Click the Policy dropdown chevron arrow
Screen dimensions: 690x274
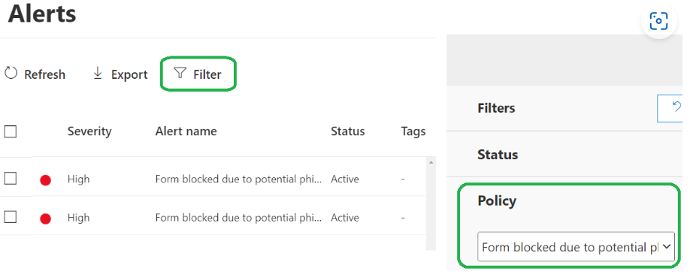tap(666, 247)
